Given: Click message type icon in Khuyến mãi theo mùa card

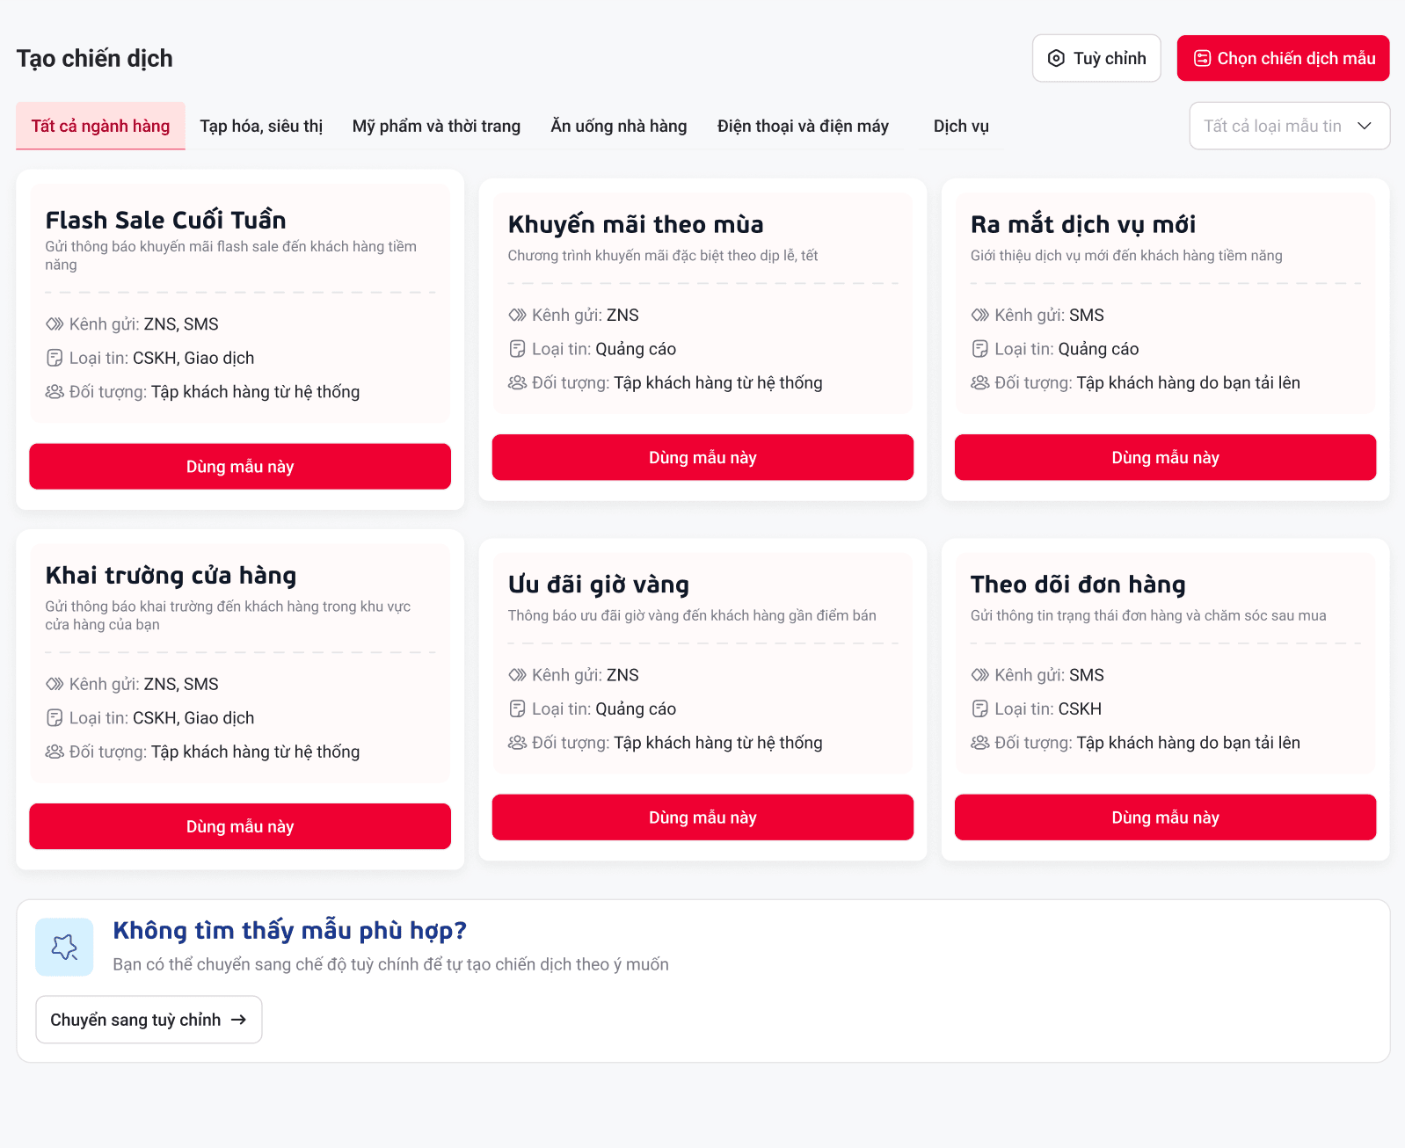Looking at the screenshot, I should (517, 349).
